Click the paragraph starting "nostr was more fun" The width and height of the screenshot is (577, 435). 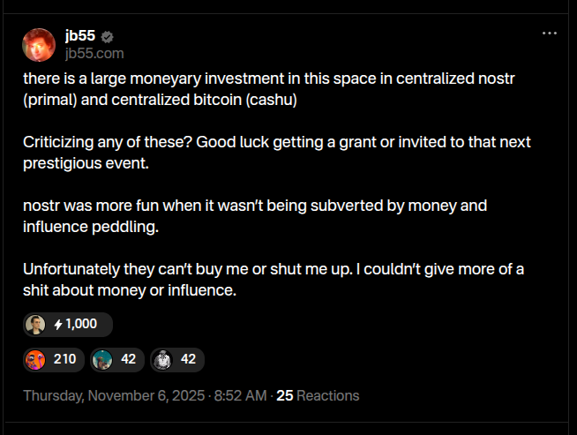255,216
